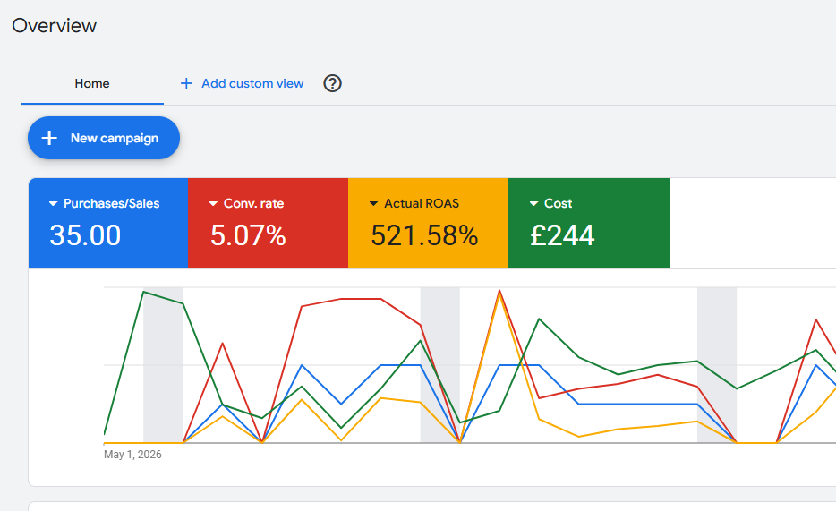Open the Conv. rate metric dropdown arrow
The height and width of the screenshot is (511, 836).
coord(213,203)
